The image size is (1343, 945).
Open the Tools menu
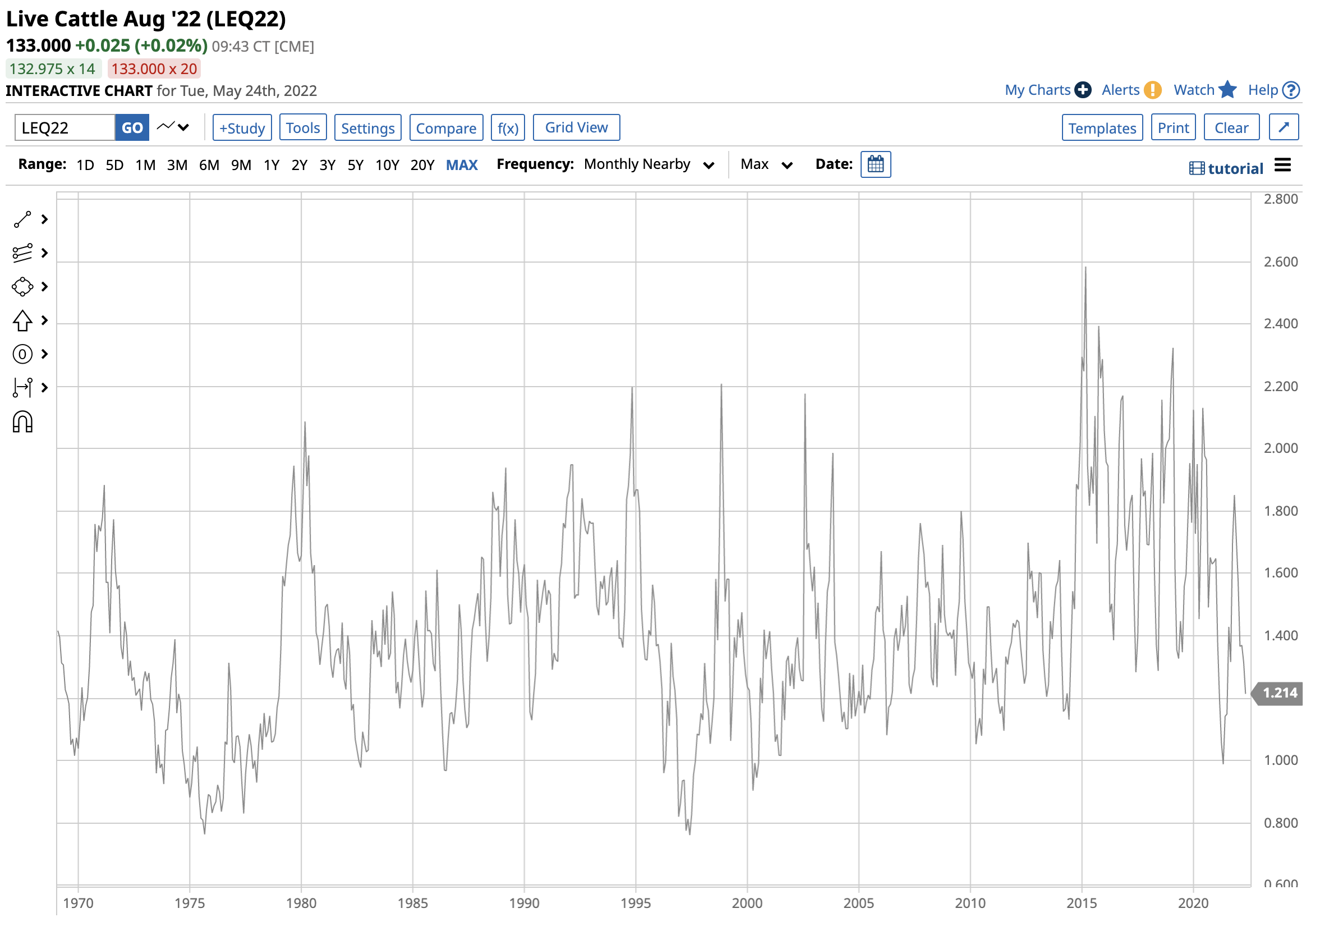click(x=302, y=127)
